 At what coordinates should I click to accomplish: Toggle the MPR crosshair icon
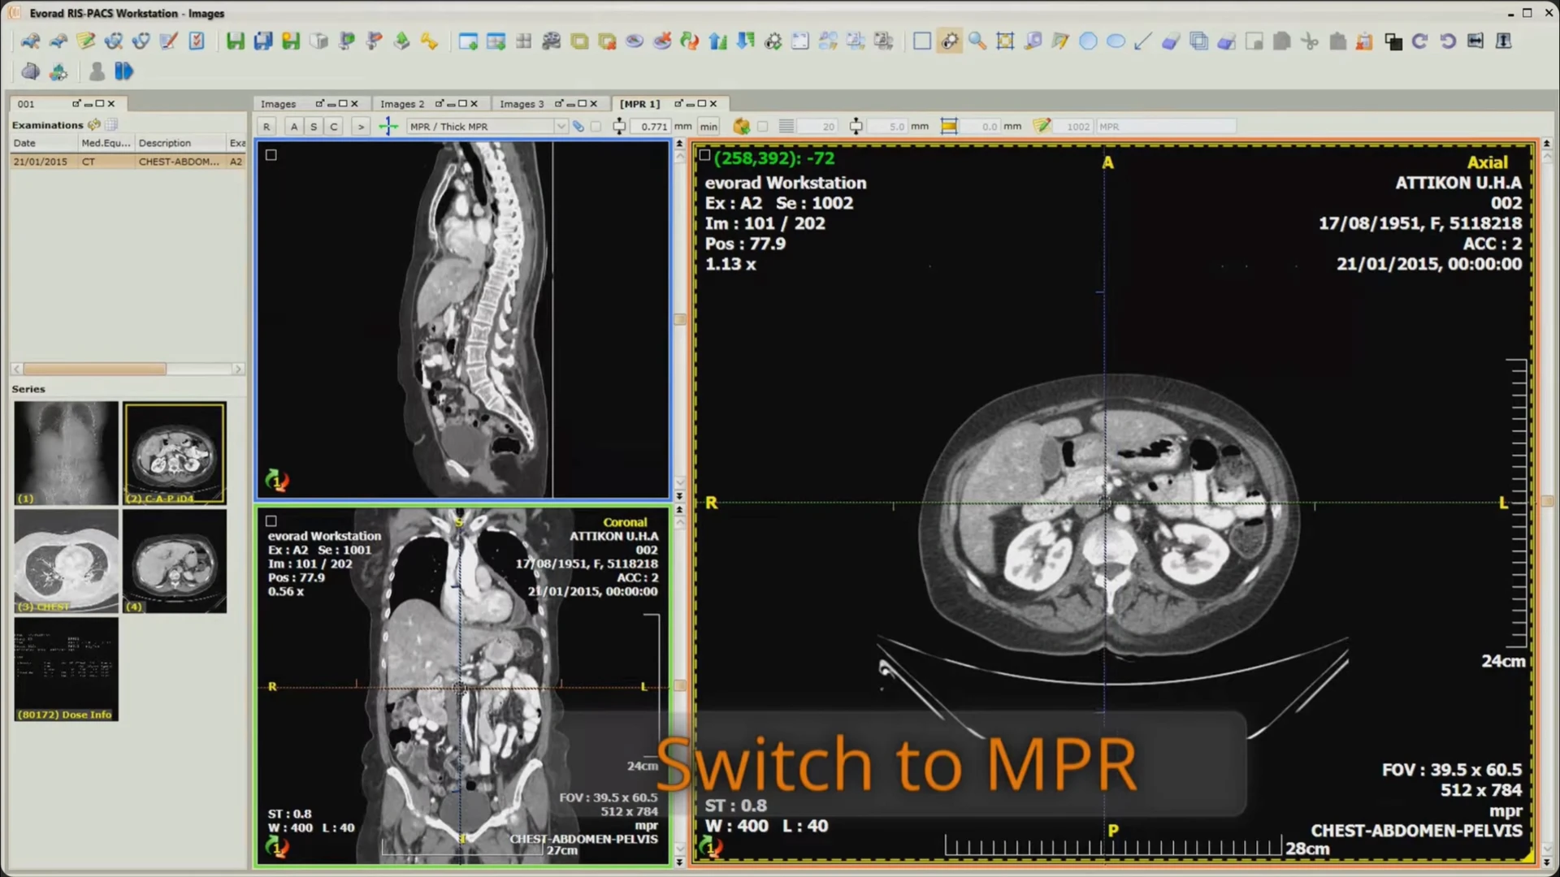pyautogui.click(x=388, y=126)
